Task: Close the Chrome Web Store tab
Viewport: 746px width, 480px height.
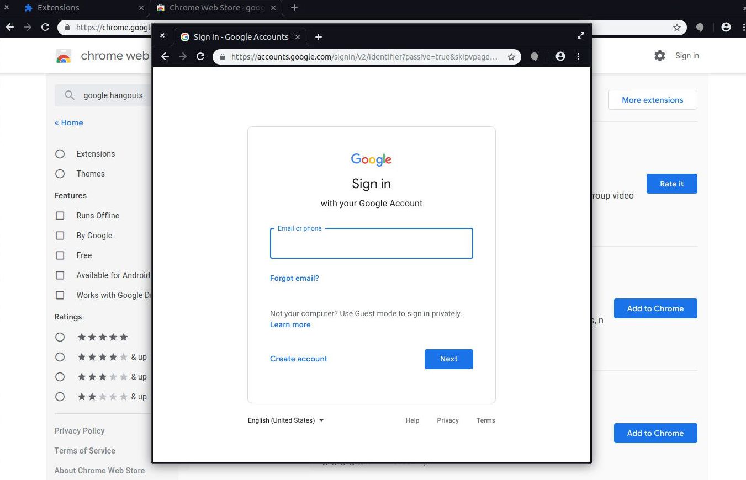Action: pos(273,8)
